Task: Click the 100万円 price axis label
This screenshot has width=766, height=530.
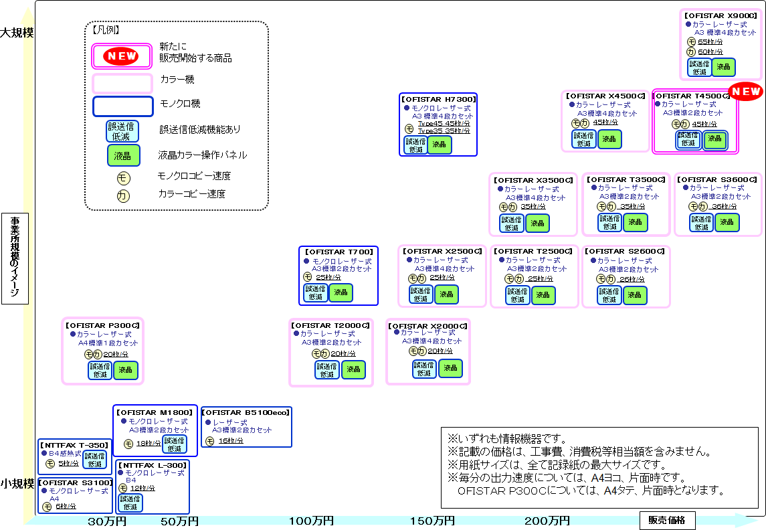Action: tap(311, 521)
